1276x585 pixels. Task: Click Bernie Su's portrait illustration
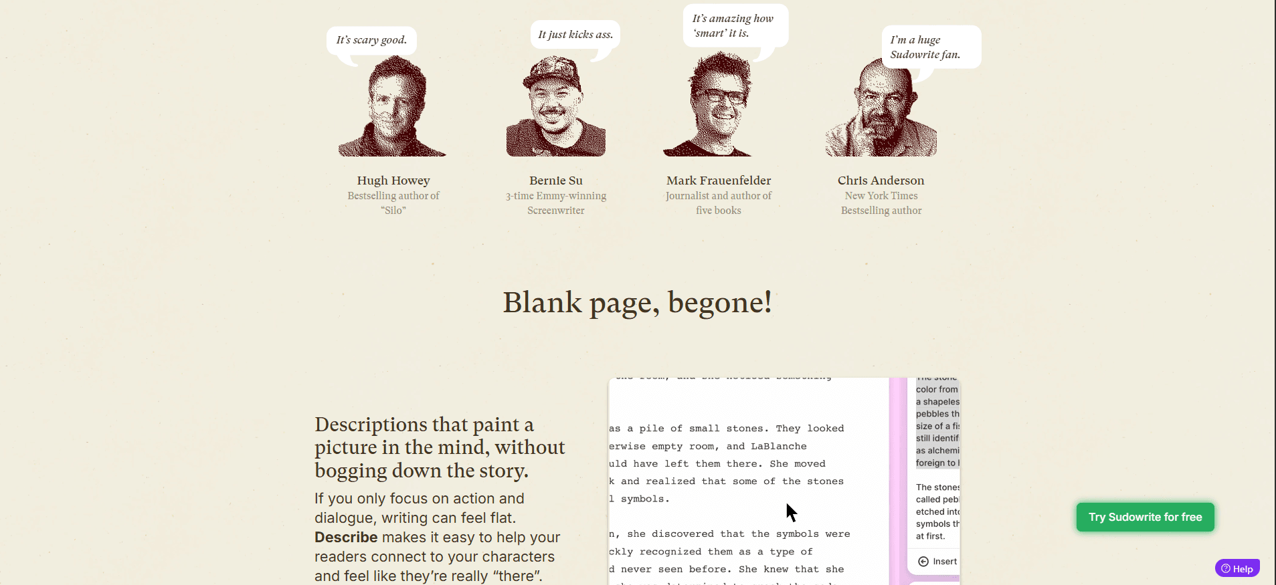point(555,108)
